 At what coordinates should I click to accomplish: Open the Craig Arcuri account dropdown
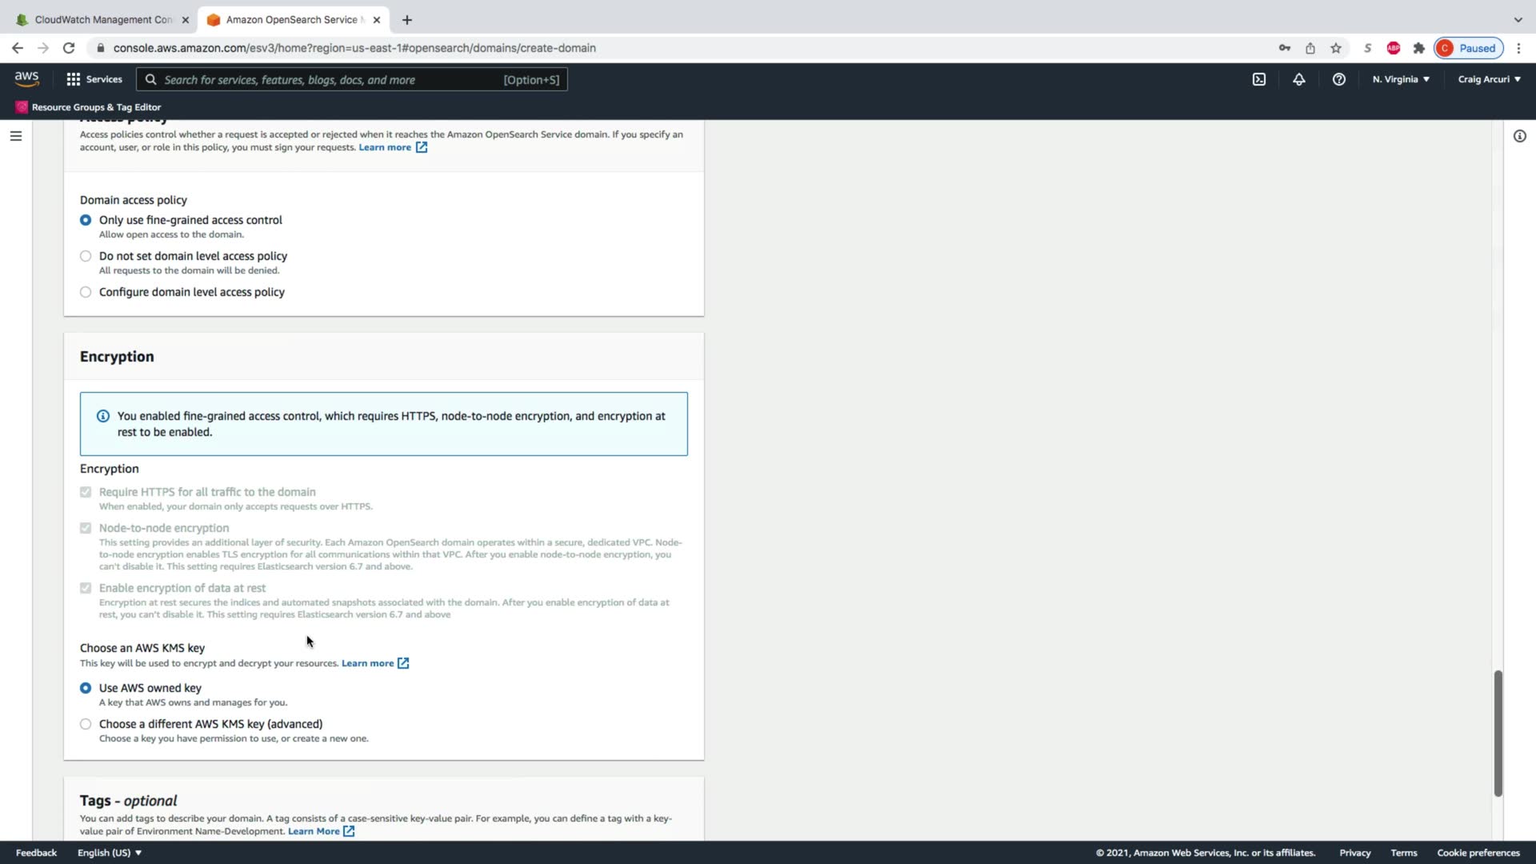[1489, 79]
